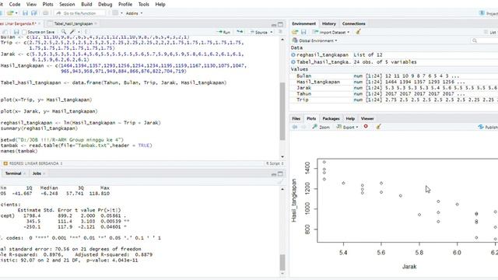Save current document from main toolbar
The width and height of the screenshot is (498, 280).
pyautogui.click(x=25, y=13)
